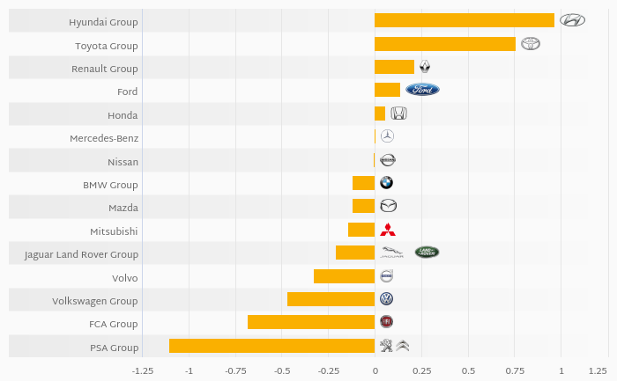Click the 0 tick on the x-axis
This screenshot has width=617, height=381.
(x=375, y=370)
